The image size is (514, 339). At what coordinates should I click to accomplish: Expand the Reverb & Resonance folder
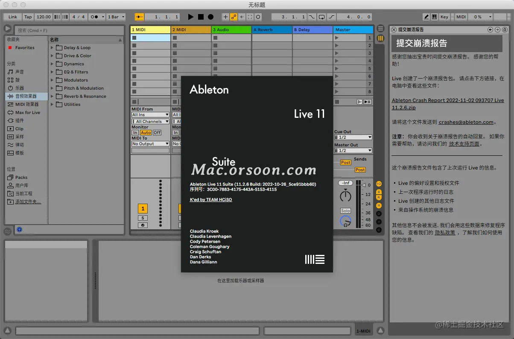point(52,96)
